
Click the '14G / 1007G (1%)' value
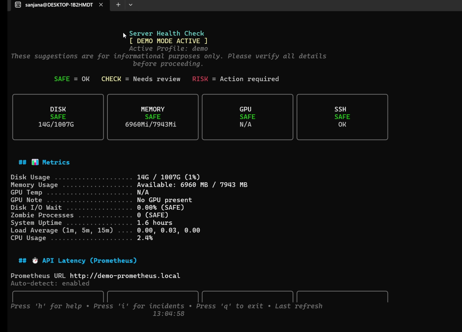click(x=168, y=177)
